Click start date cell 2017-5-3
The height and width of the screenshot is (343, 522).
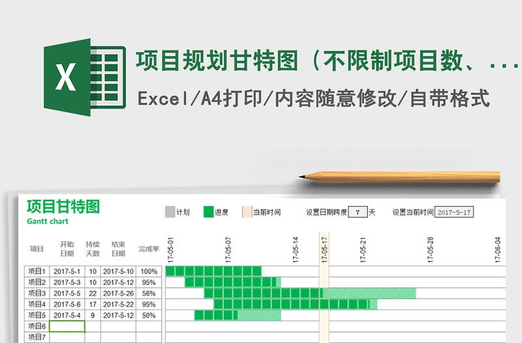pos(67,282)
